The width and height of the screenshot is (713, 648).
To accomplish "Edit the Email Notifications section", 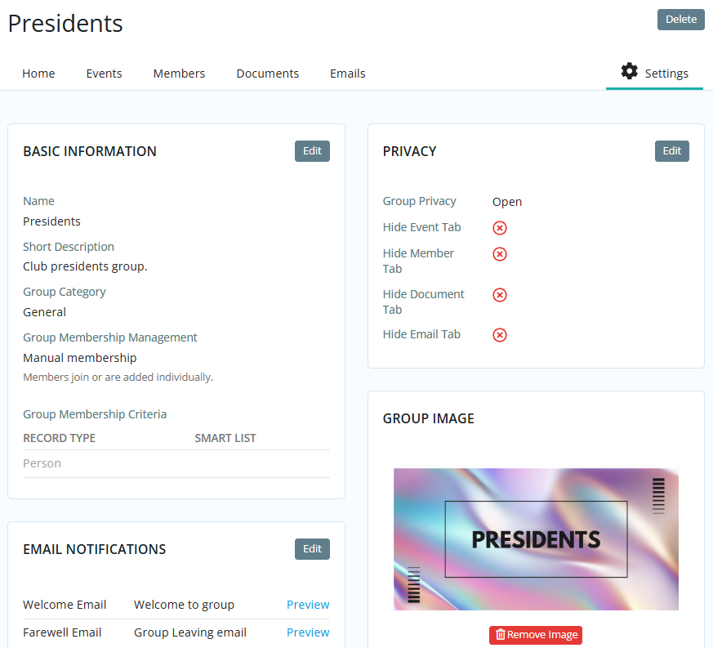I will coord(312,549).
